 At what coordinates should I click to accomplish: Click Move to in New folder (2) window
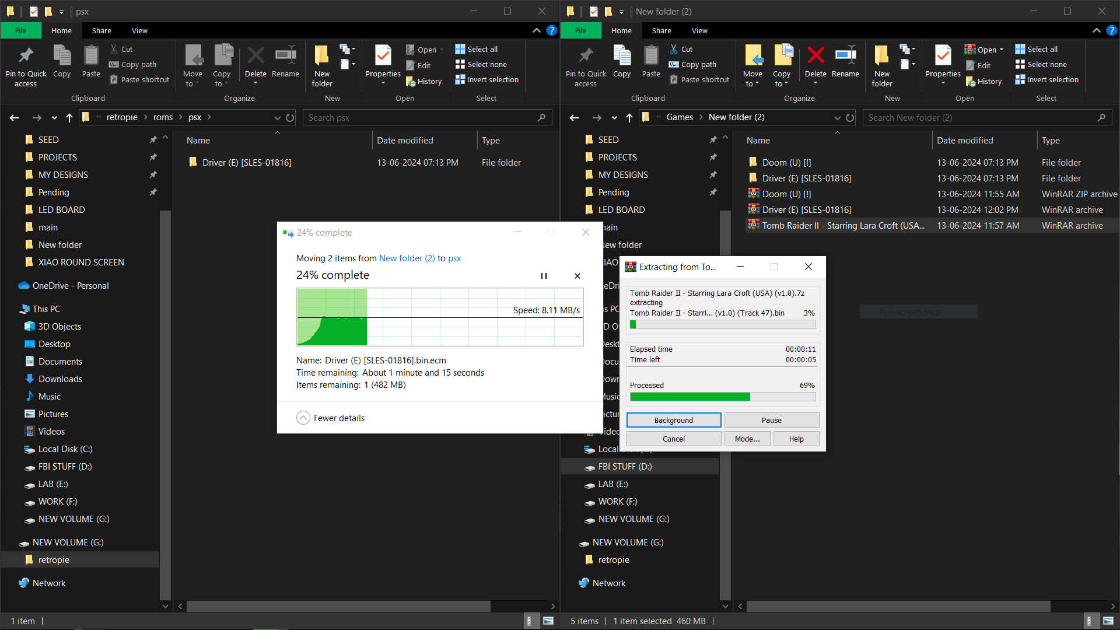(x=752, y=66)
